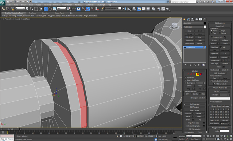233x141 pixels.
Task: Open the Utilities hammer icon
Action: coord(205,19)
